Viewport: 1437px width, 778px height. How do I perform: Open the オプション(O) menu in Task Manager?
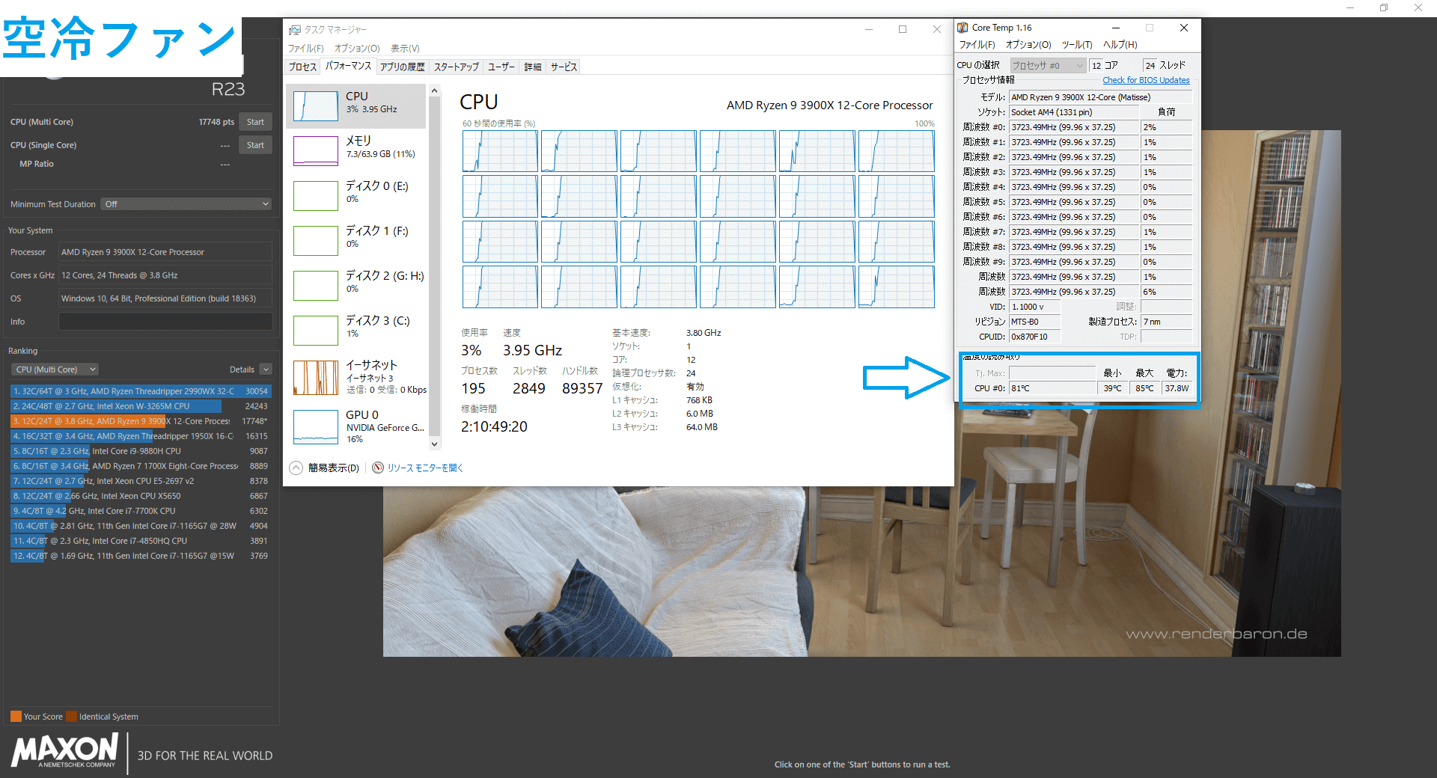click(357, 49)
